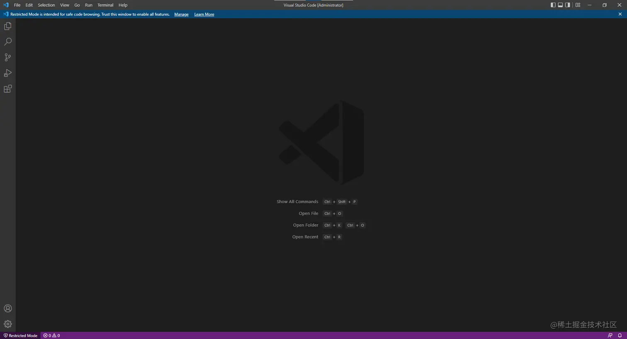Open Run and Debug view icon
This screenshot has height=339, width=627.
tap(7, 73)
